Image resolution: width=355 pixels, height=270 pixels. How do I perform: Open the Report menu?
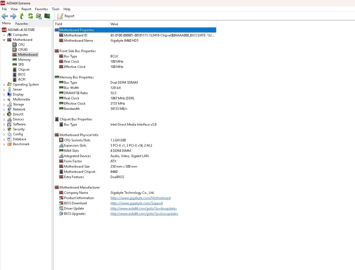[x=26, y=9]
